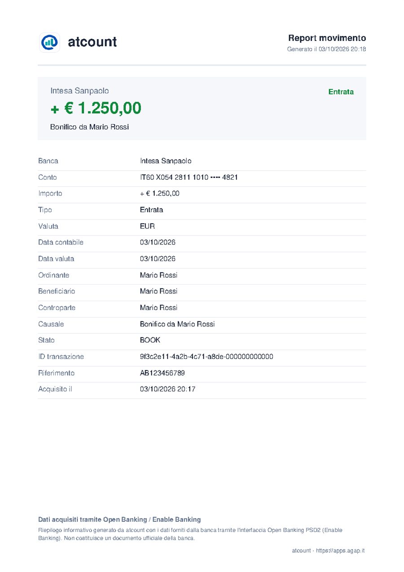Click the EUR value in Valuta row
Viewport: 404px width, 572px height.
[147, 226]
